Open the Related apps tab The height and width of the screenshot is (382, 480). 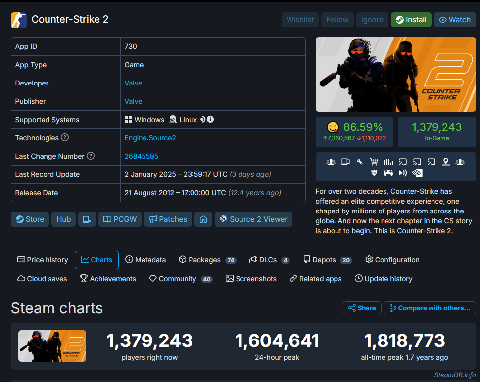click(x=316, y=279)
